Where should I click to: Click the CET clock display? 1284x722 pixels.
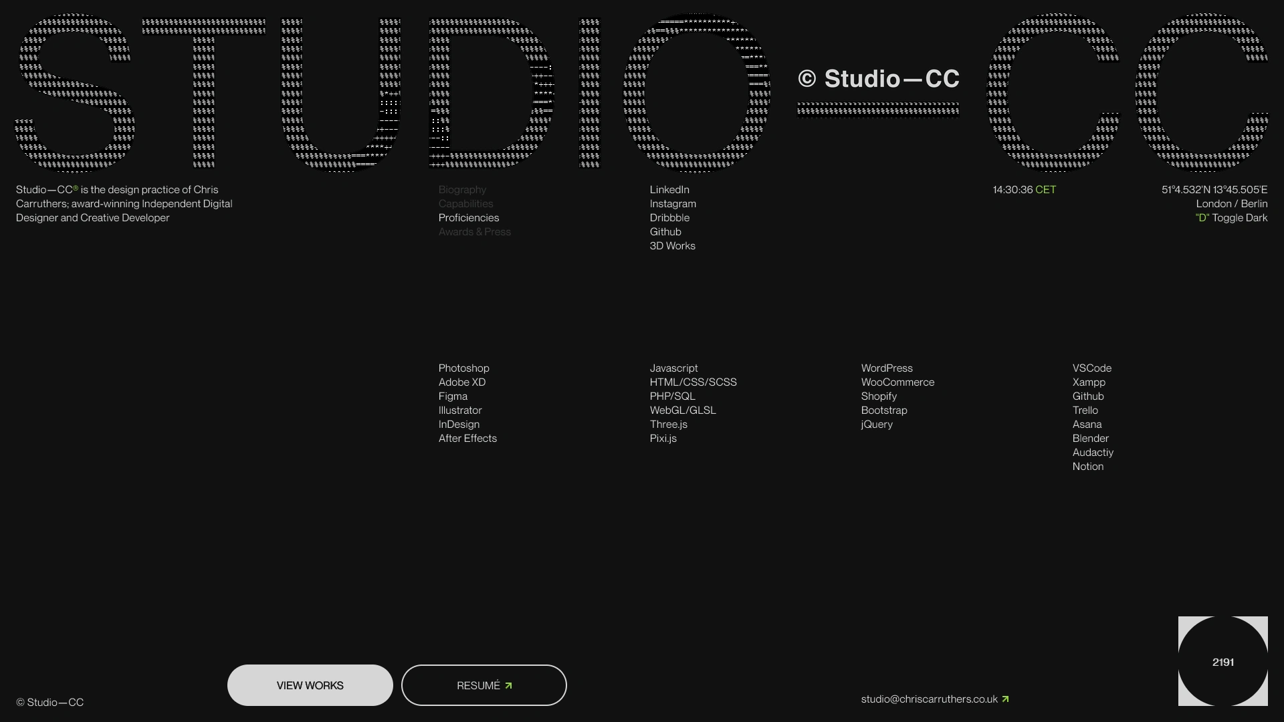pyautogui.click(x=1024, y=190)
